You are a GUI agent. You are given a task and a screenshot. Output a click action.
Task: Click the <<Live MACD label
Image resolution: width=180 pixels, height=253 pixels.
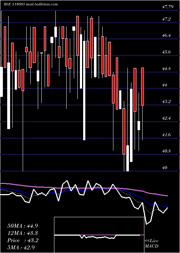(x=152, y=244)
